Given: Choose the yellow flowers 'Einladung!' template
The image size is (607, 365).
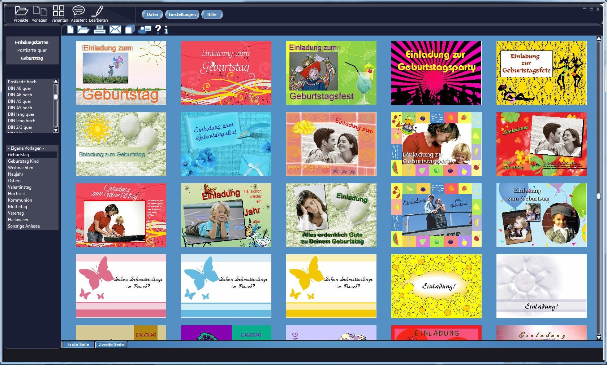Looking at the screenshot, I should [x=436, y=286].
